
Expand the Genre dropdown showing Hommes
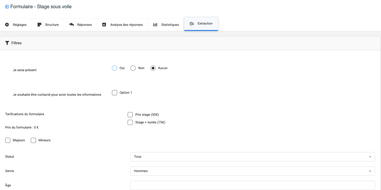click(x=252, y=171)
